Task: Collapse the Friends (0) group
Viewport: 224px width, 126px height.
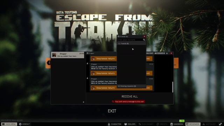Action: (132, 43)
